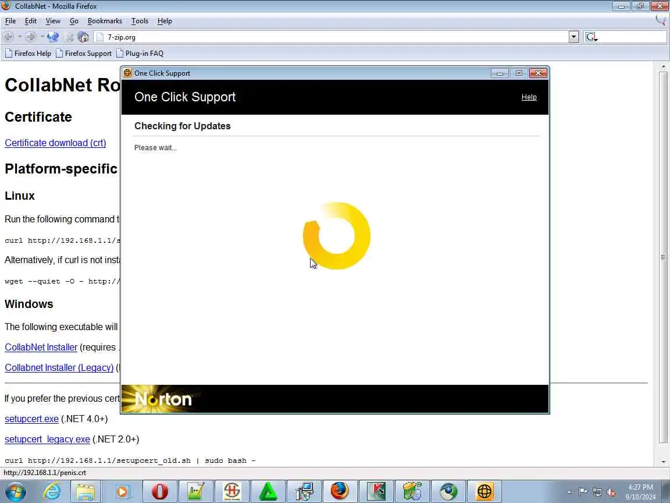Click the Certificate download (crt) link
Viewport: 670px width, 503px height.
click(55, 143)
